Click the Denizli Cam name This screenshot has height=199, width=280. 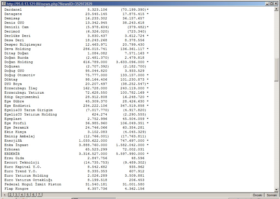tap(16, 27)
